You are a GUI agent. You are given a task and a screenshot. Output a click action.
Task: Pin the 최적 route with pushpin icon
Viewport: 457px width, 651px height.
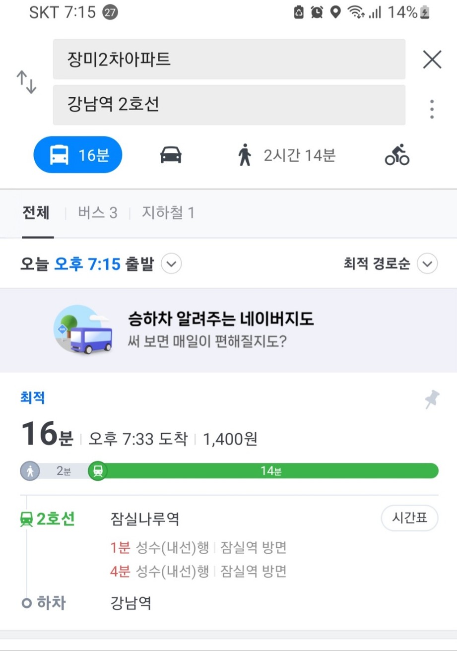point(432,399)
